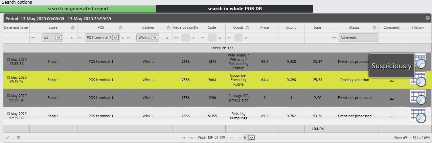Switch to search in whole POS DB
This screenshot has height=143, width=432.
coord(234,9)
